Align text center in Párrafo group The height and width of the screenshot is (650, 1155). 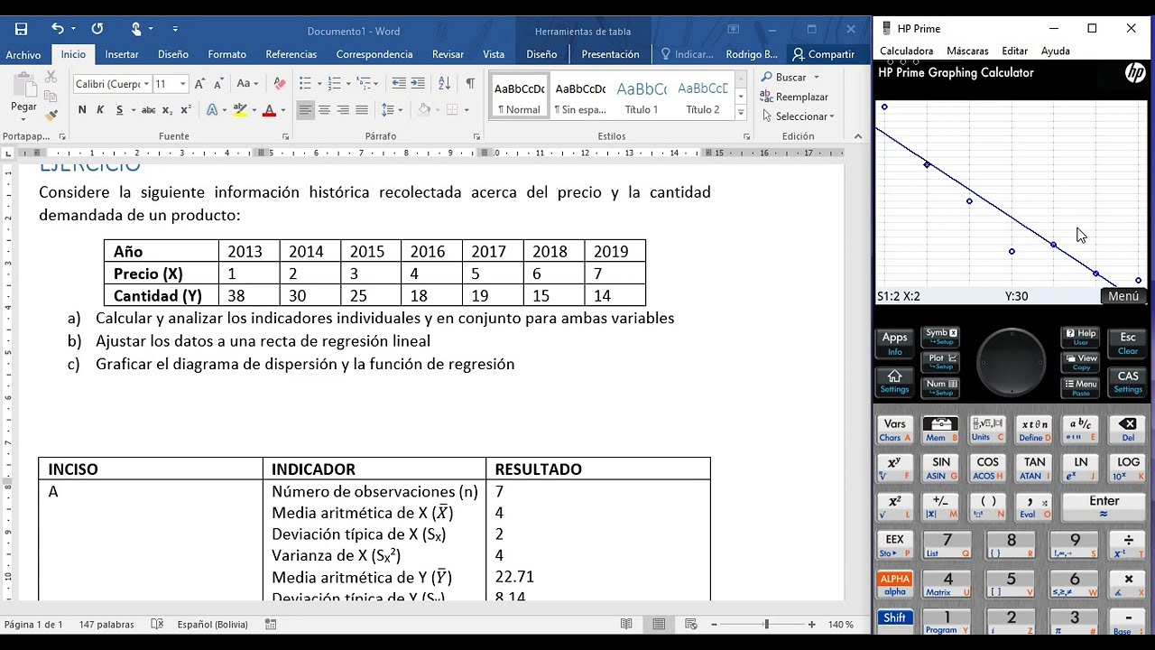tap(324, 110)
